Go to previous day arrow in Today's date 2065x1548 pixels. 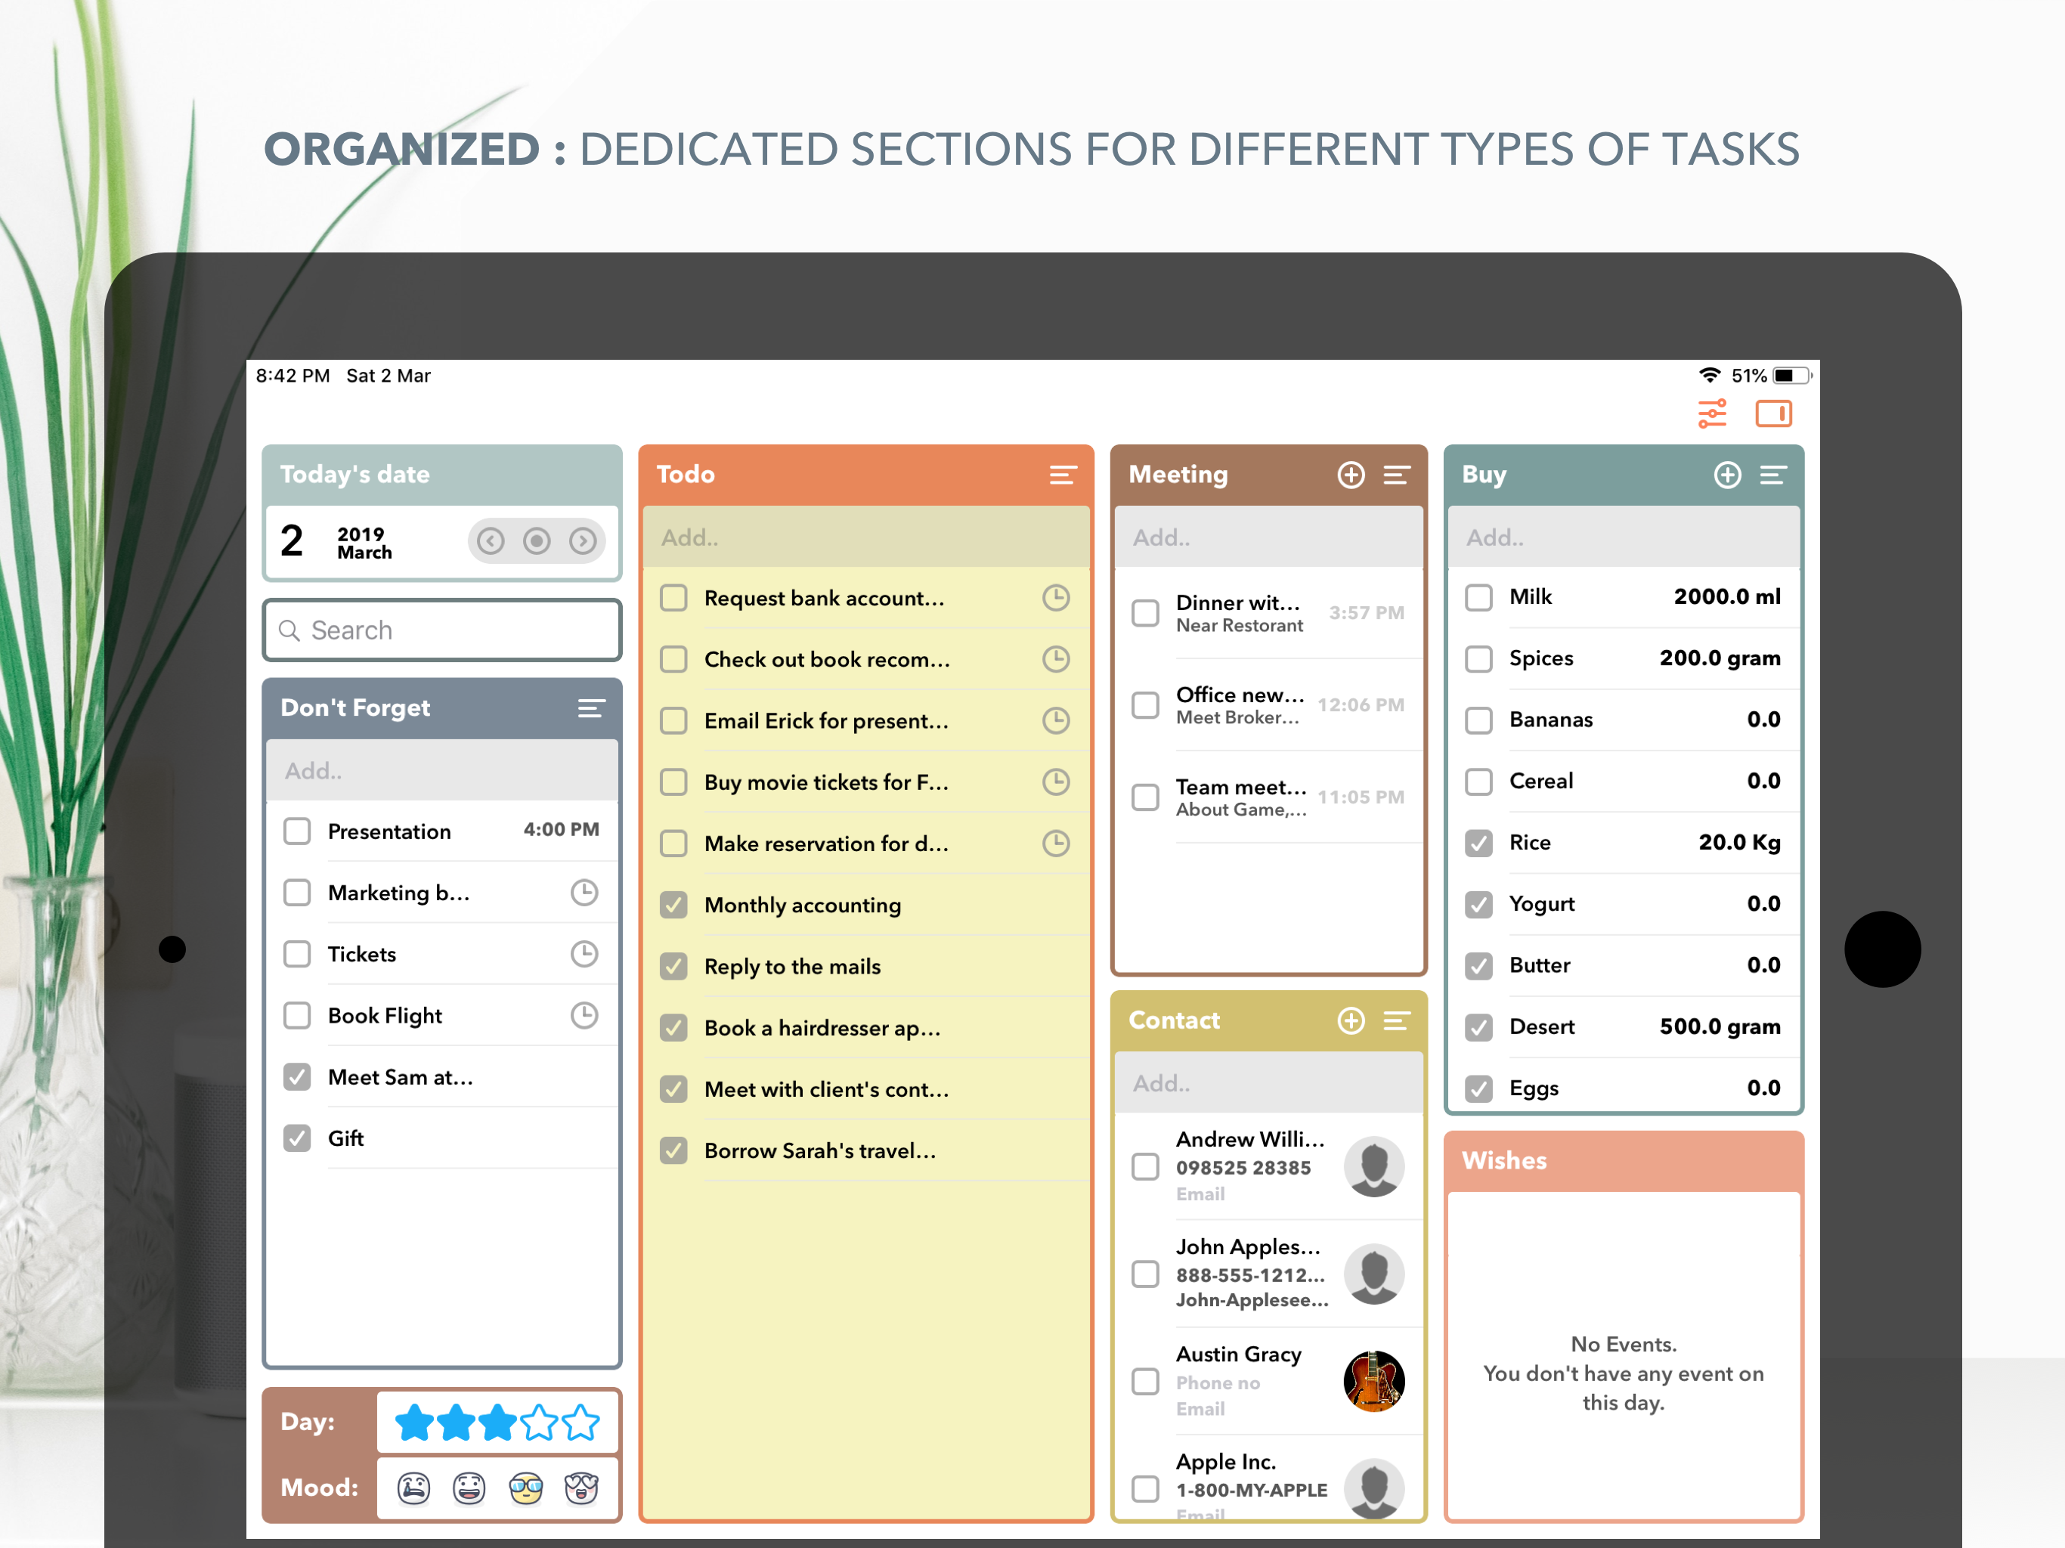490,540
